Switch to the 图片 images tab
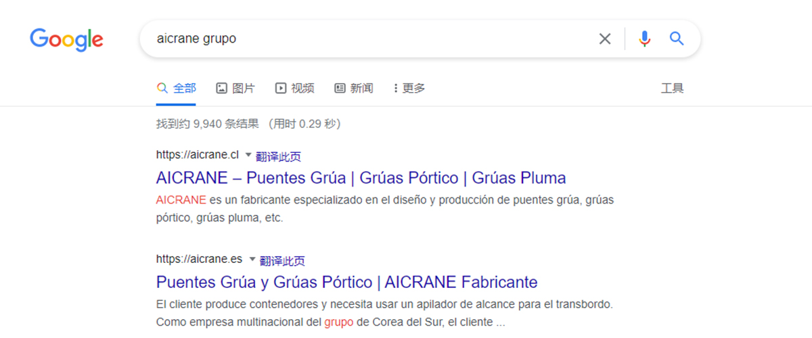Image resolution: width=812 pixels, height=338 pixels. [235, 88]
